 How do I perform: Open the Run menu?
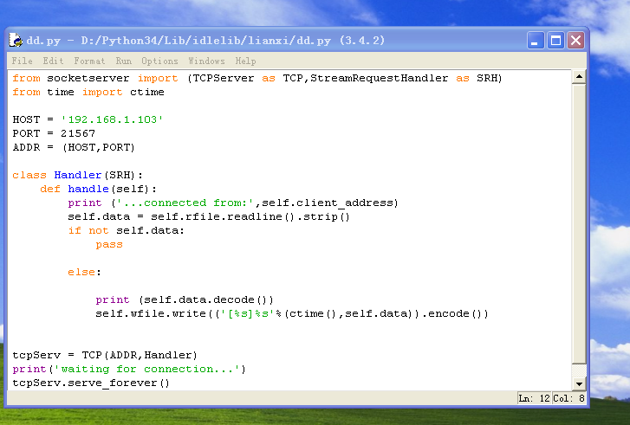(124, 61)
